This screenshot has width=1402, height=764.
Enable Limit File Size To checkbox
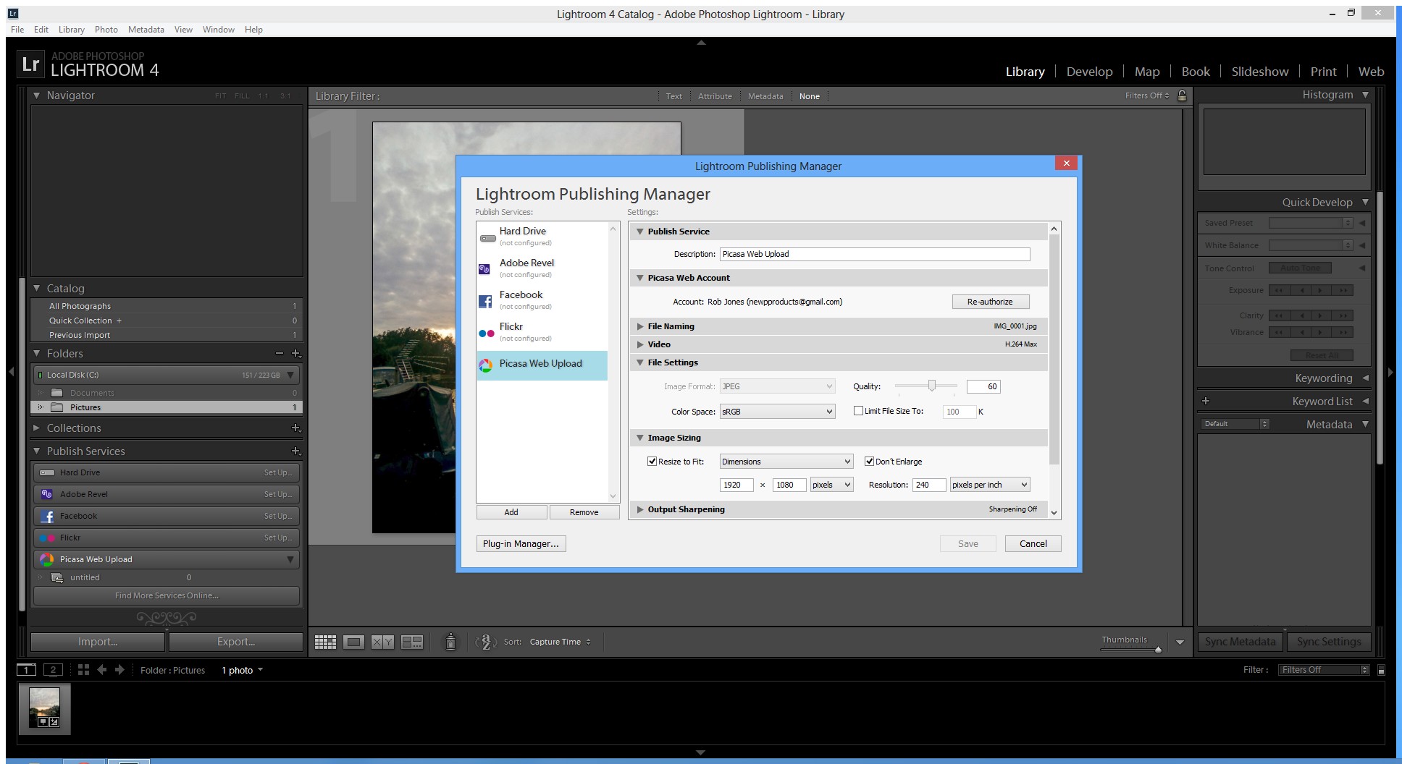click(x=858, y=411)
